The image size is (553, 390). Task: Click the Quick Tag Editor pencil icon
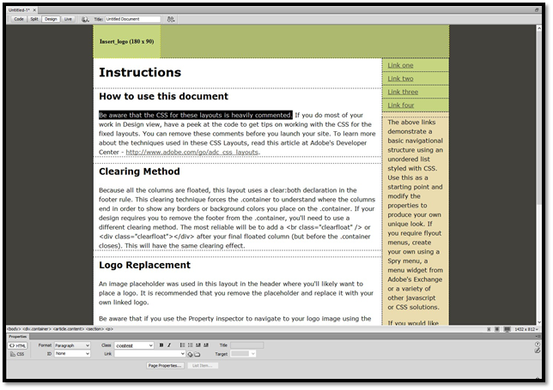pos(538,351)
